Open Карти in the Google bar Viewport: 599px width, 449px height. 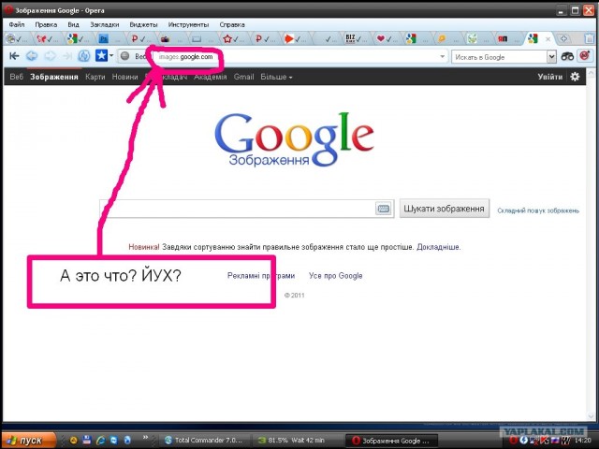pos(95,77)
